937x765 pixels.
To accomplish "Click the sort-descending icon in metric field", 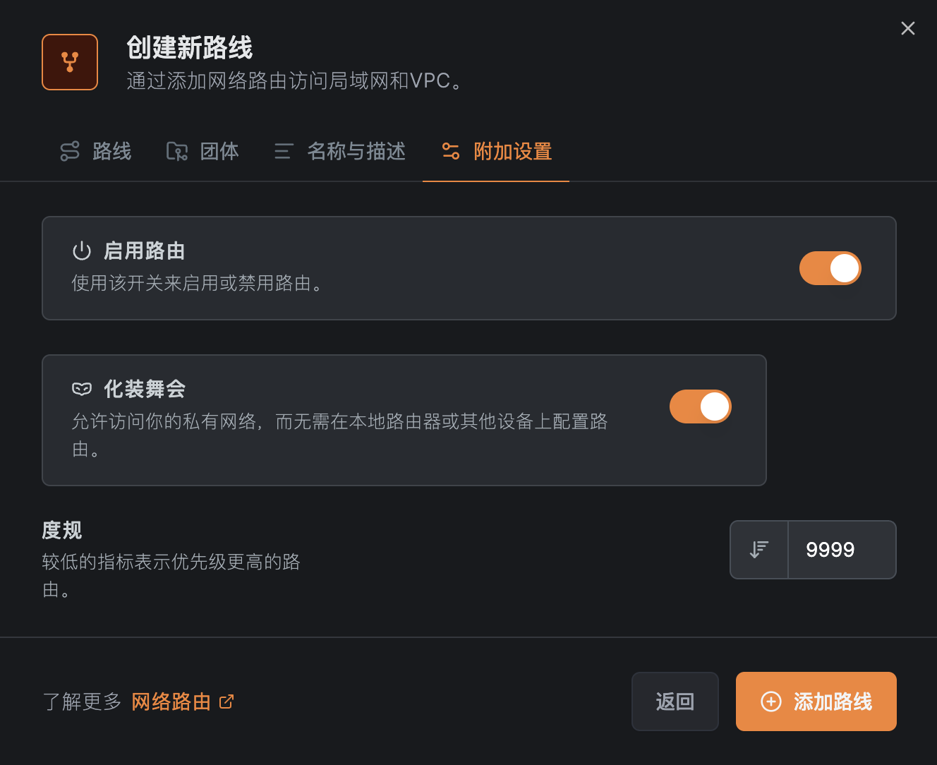I will tap(759, 550).
